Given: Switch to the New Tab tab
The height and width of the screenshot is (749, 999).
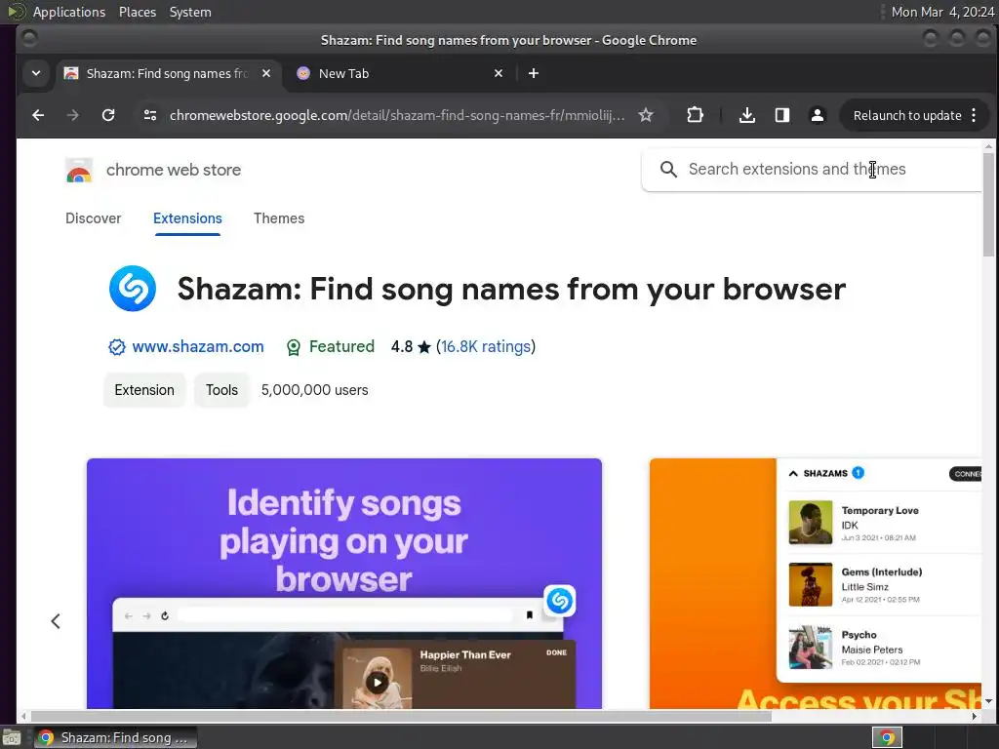Looking at the screenshot, I should pyautogui.click(x=399, y=74).
